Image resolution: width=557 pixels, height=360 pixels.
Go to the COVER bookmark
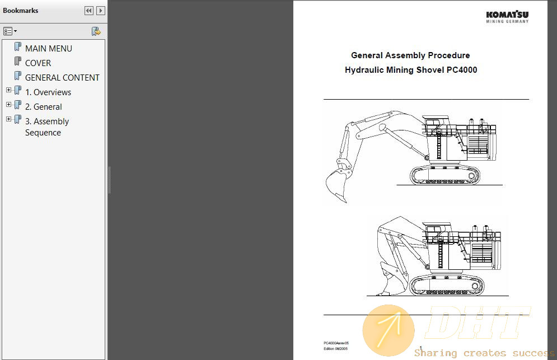click(x=38, y=63)
